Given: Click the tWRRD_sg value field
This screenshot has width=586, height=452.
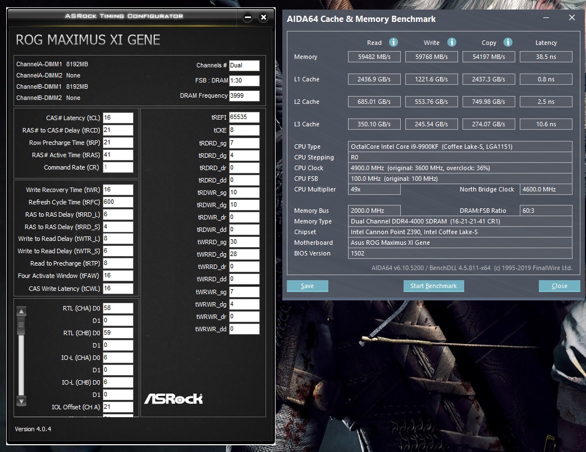Looking at the screenshot, I should point(244,242).
